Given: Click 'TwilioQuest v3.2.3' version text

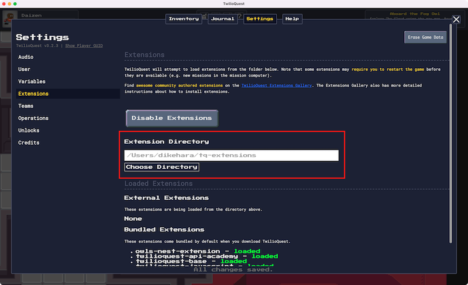Looking at the screenshot, I should [x=37, y=46].
